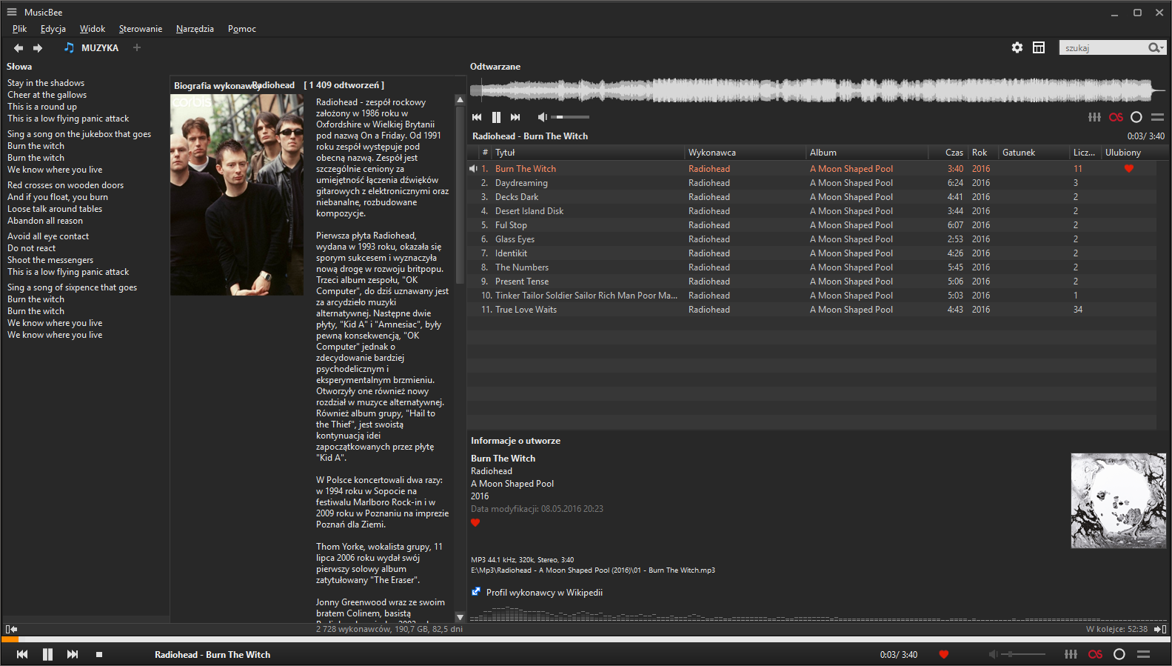Adjust volume slider in Odtwarzane panel

(572, 117)
